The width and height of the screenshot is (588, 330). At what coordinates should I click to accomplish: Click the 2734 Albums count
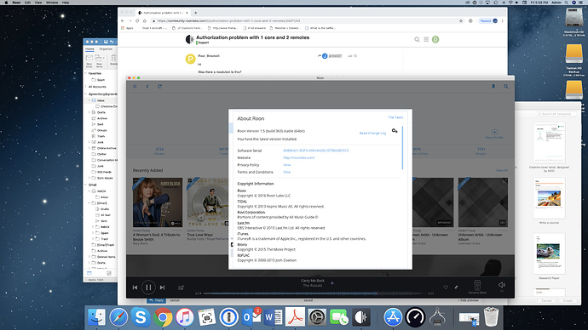[159, 151]
